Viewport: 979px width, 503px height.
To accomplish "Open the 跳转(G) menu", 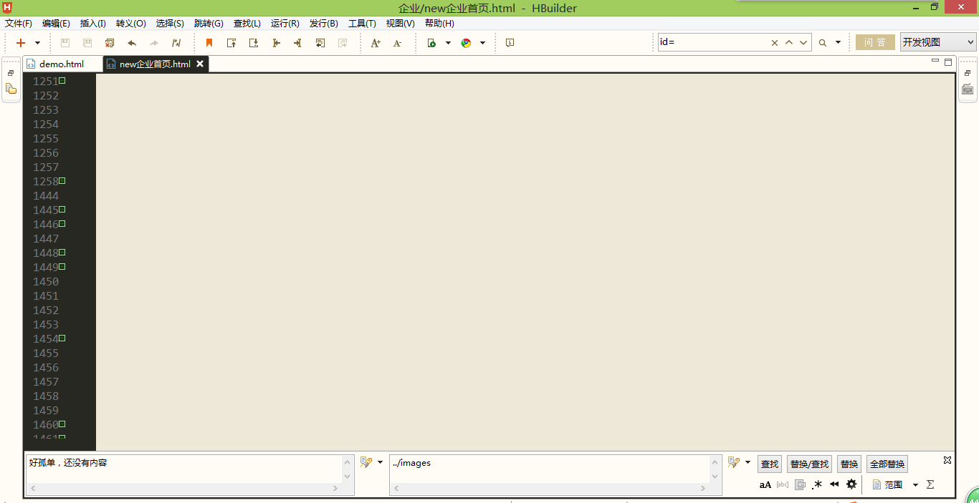I will [x=209, y=24].
